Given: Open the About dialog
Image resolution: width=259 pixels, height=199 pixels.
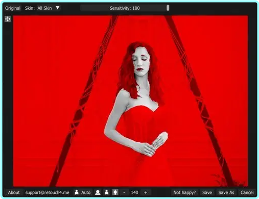Looking at the screenshot, I should (14, 192).
